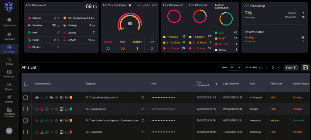Click the GET method legend swatch
The height and width of the screenshot is (140, 311).
click(216, 33)
